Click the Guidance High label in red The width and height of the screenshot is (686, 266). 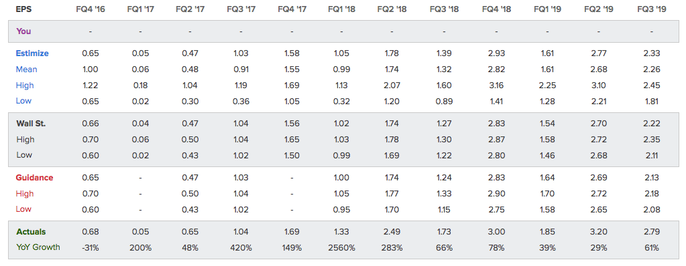25,194
